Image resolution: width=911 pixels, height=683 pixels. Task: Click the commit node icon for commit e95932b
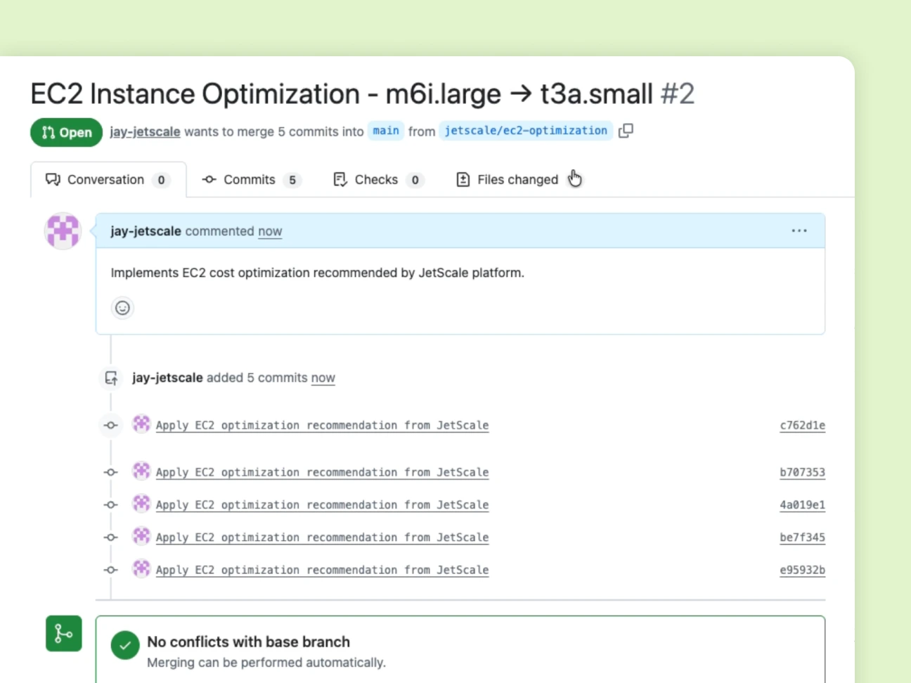coord(111,570)
